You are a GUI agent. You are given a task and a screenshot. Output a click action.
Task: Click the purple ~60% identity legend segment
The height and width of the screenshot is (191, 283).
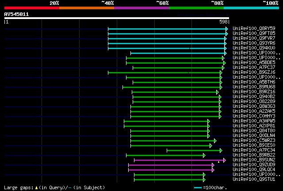coord(141,8)
